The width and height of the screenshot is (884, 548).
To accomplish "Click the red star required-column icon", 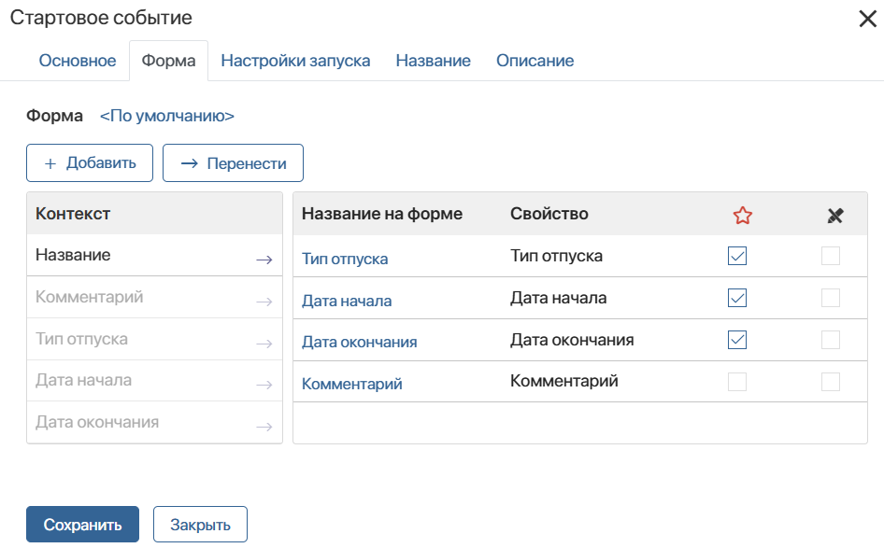I will tap(743, 215).
